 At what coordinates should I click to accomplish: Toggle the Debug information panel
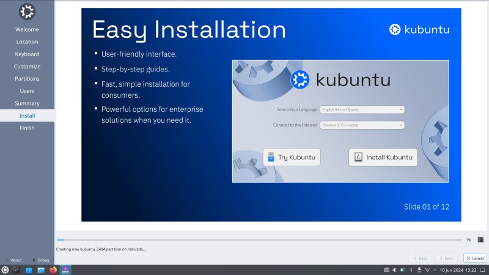pyautogui.click(x=41, y=260)
